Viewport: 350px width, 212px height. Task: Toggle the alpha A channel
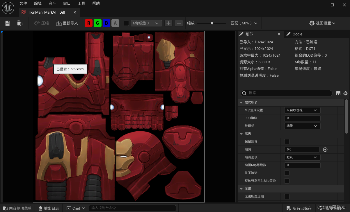[115, 23]
